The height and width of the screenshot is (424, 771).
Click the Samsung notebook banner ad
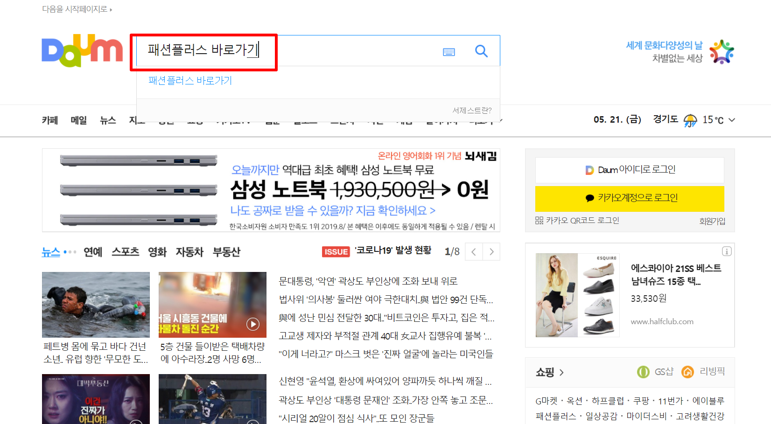pos(271,190)
